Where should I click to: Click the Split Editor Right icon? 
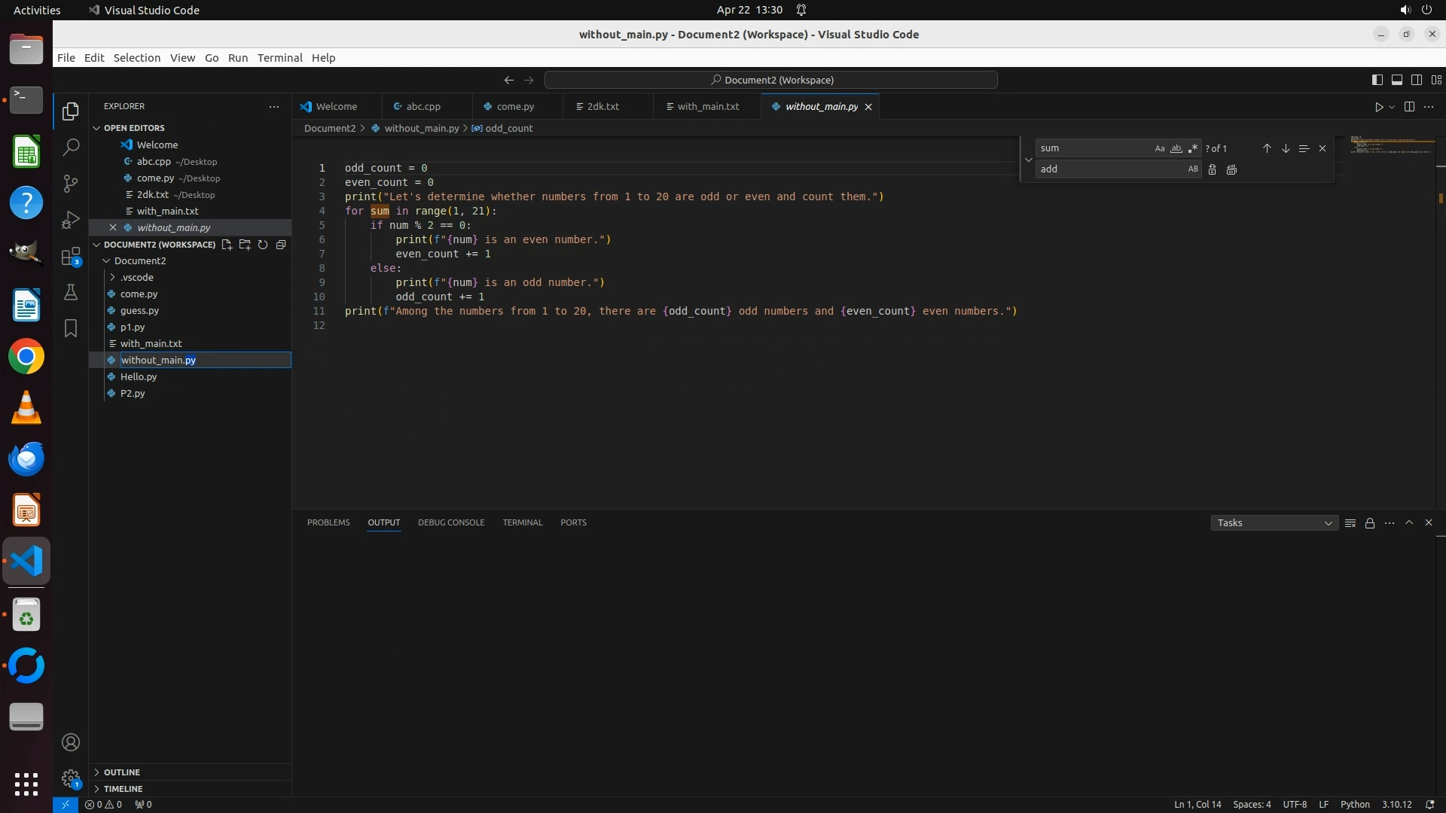tap(1409, 107)
